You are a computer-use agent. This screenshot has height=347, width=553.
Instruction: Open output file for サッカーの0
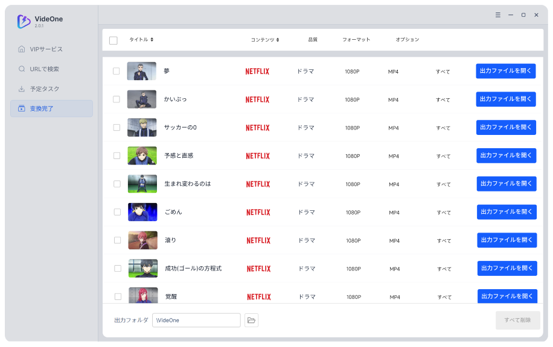coord(506,127)
